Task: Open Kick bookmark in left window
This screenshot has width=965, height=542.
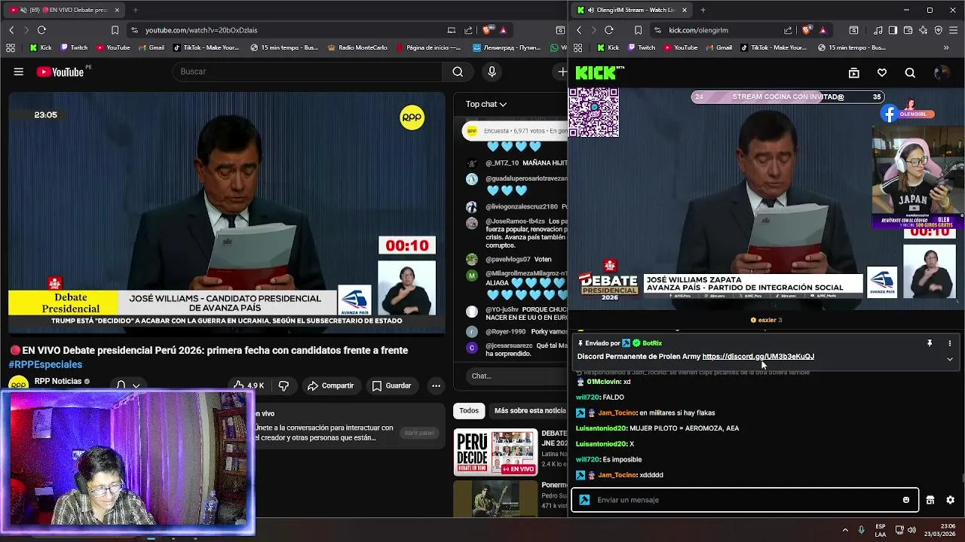Action: click(41, 47)
